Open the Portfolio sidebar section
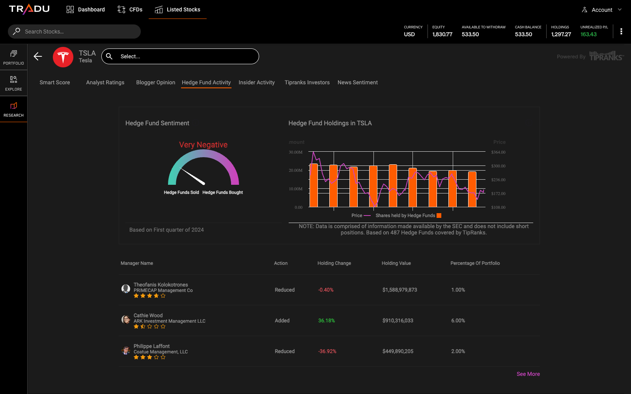 [14, 57]
